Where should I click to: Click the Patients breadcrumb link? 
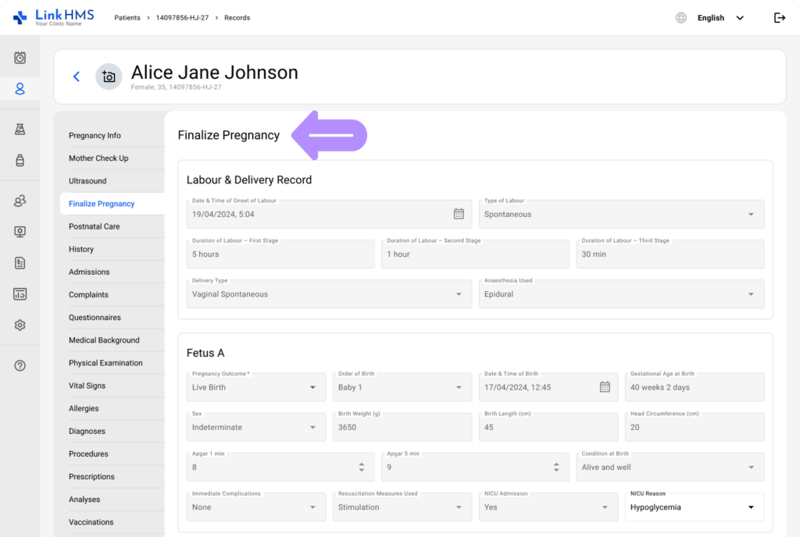coord(127,18)
